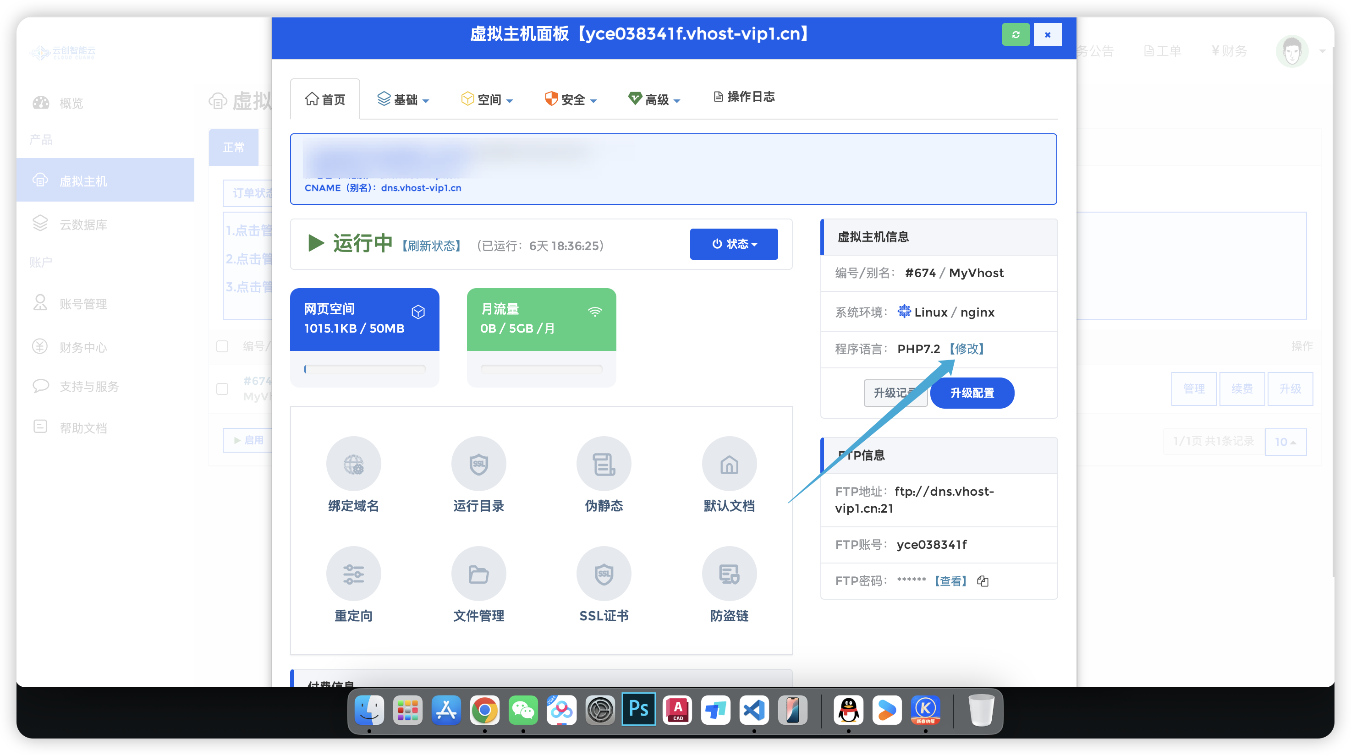Open Trash from the dock
The width and height of the screenshot is (1351, 755).
pos(981,711)
